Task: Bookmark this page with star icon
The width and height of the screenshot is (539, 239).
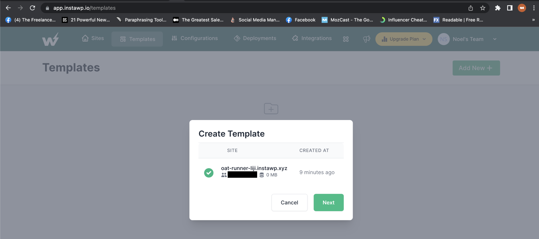Action: (x=483, y=8)
